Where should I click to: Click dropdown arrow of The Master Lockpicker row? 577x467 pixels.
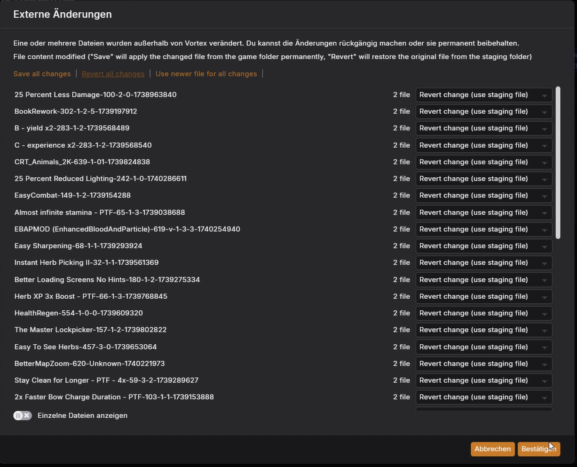point(544,330)
